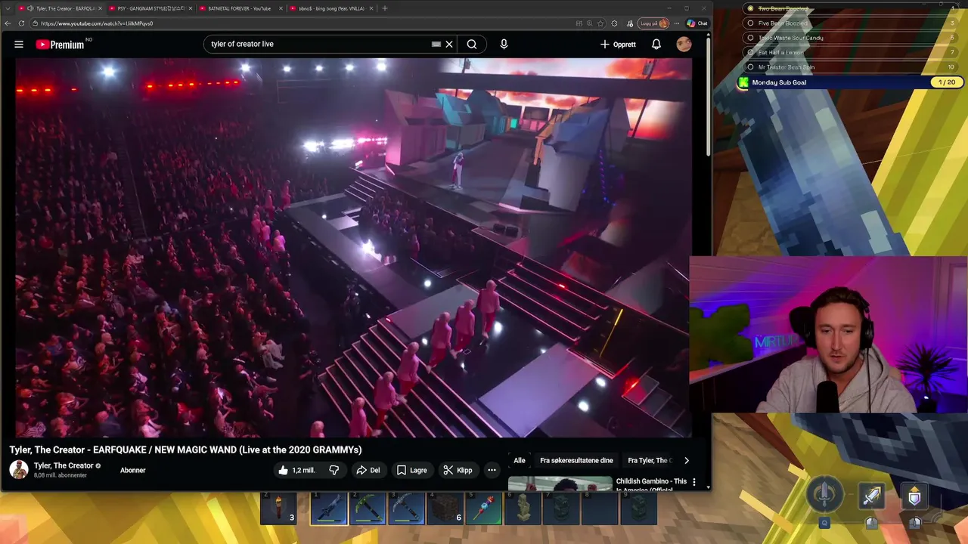Click the video title EARFQUAKE / NEW MAGIC WAND
968x544 pixels.
tap(185, 450)
